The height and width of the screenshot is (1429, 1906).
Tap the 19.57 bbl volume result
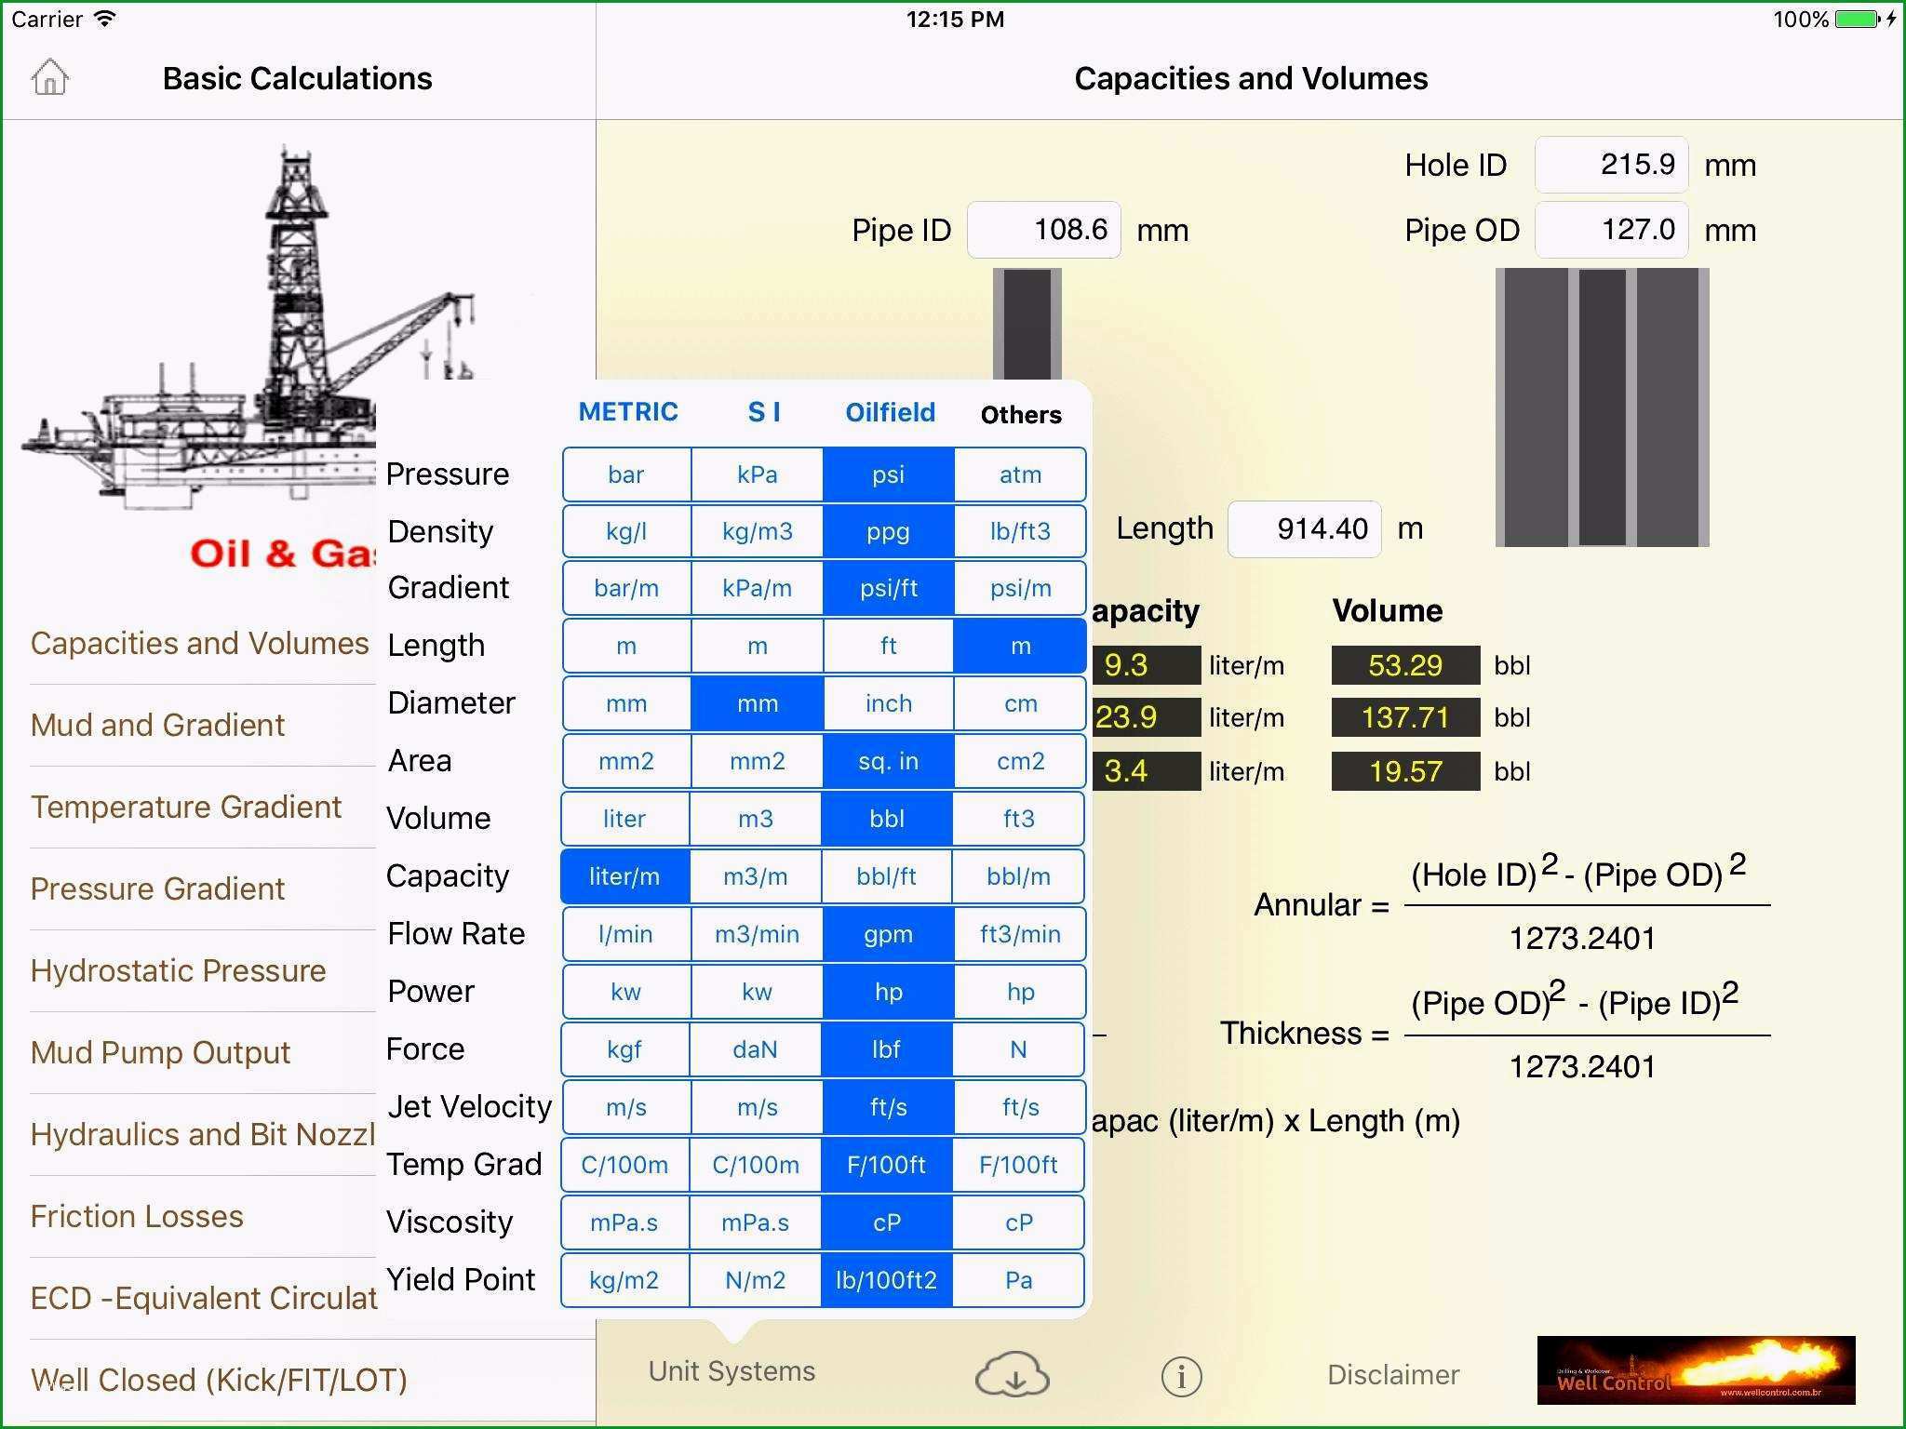click(1405, 771)
